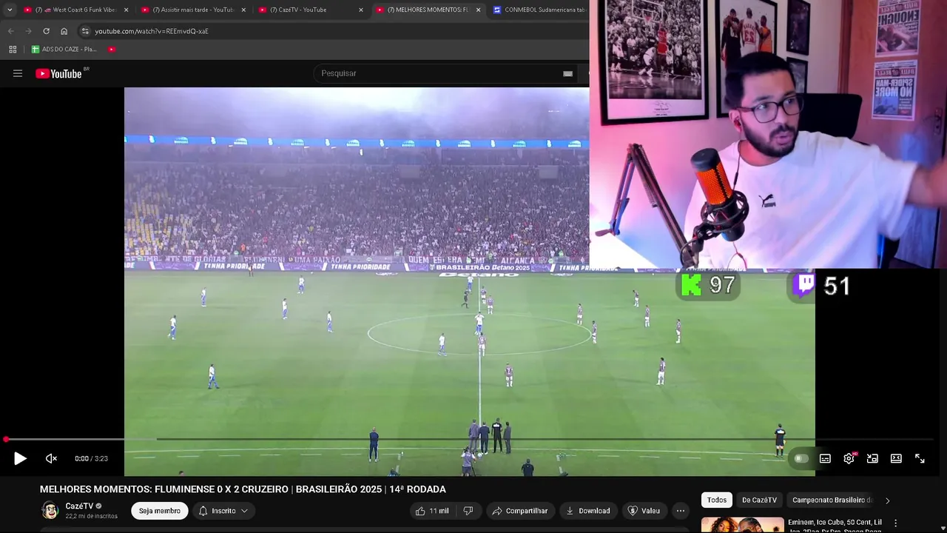Select the De CazéTV filter chip

[759, 500]
